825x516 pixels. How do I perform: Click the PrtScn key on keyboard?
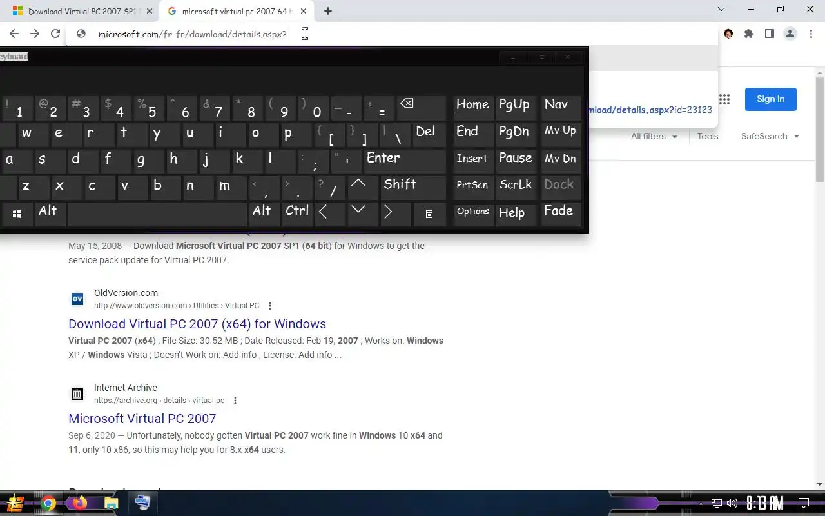(473, 187)
